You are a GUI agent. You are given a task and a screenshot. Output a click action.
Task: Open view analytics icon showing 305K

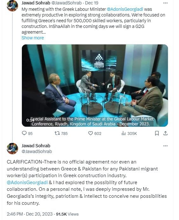[x=123, y=133]
